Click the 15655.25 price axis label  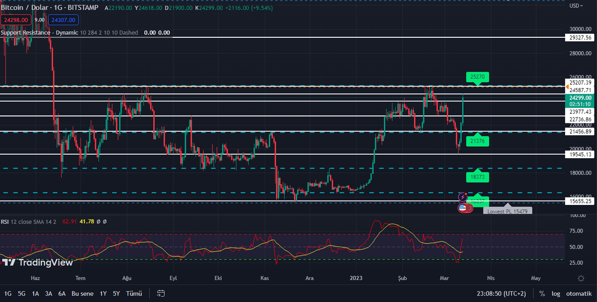(x=579, y=201)
